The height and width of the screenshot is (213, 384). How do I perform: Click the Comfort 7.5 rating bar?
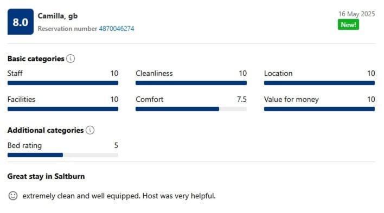[191, 109]
